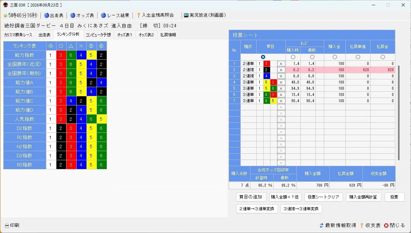Select the 購入金 radio button
The height and width of the screenshot is (233, 411).
tap(335, 57)
